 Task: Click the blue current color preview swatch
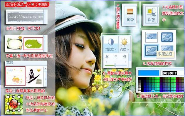click(x=148, y=73)
